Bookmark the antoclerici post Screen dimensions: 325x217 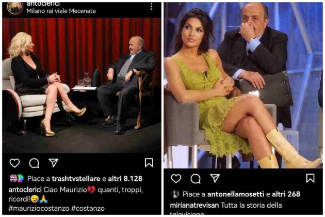[x=149, y=163]
